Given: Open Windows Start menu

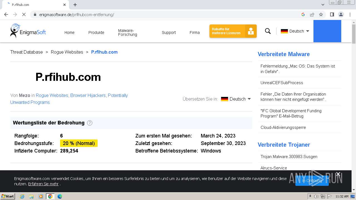Looking at the screenshot, I should pyautogui.click(x=8, y=196).
